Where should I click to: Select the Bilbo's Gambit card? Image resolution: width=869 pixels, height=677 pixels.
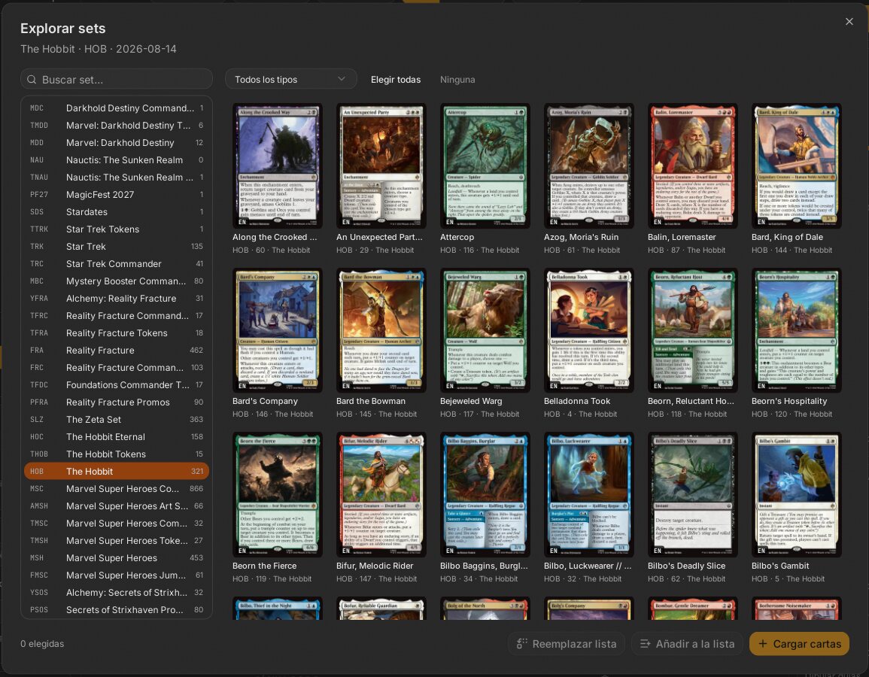point(797,495)
